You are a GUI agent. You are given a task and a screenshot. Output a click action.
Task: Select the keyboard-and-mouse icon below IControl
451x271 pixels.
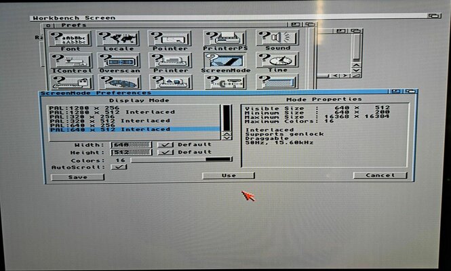click(x=72, y=82)
